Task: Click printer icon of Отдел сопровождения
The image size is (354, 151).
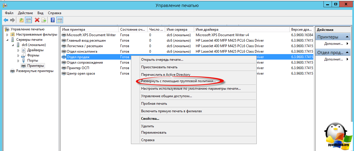Action: [64, 62]
